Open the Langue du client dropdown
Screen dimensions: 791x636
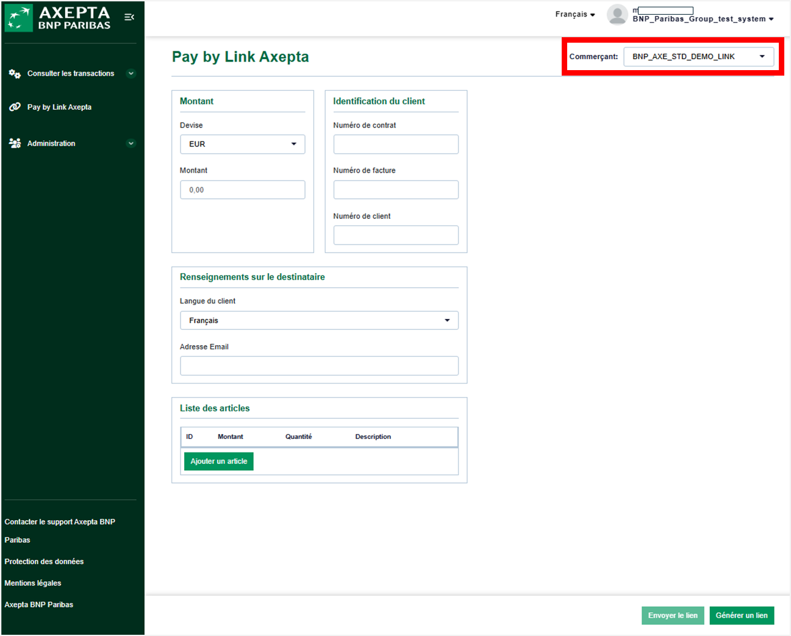click(319, 320)
